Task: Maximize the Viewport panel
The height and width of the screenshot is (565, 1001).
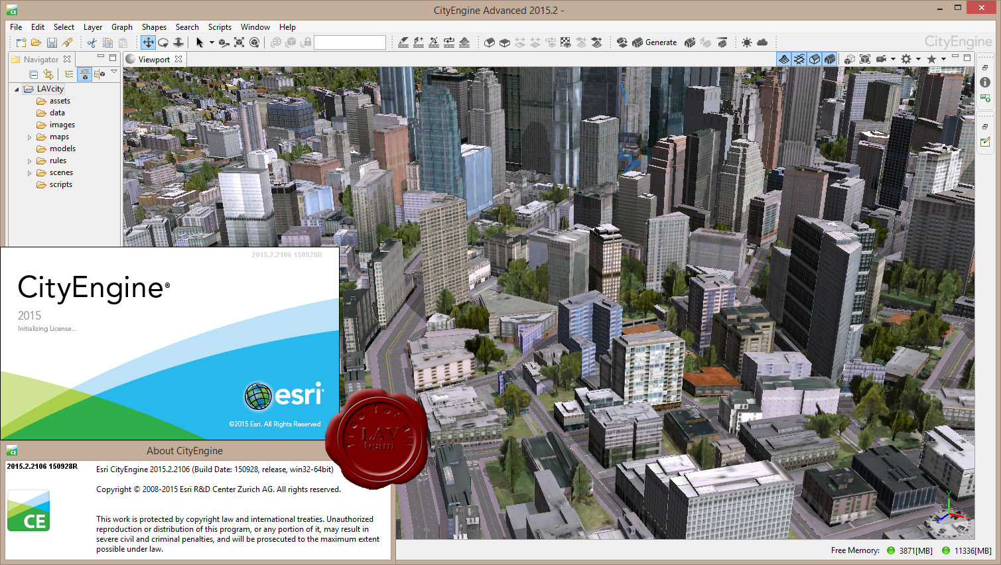Action: pyautogui.click(x=967, y=58)
